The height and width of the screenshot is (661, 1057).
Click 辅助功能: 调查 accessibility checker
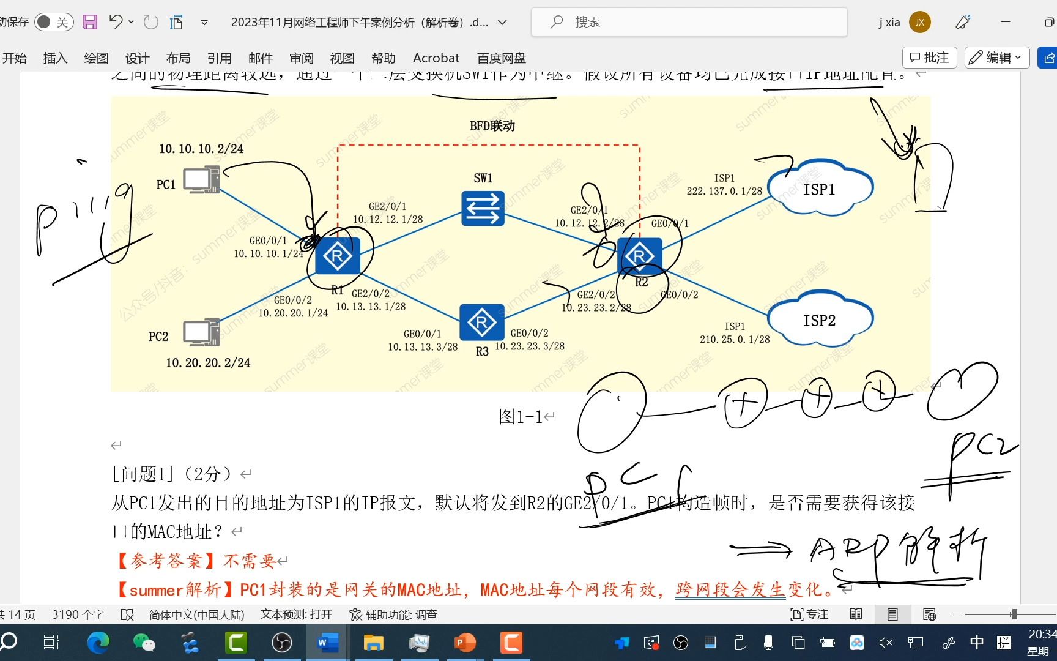click(393, 614)
